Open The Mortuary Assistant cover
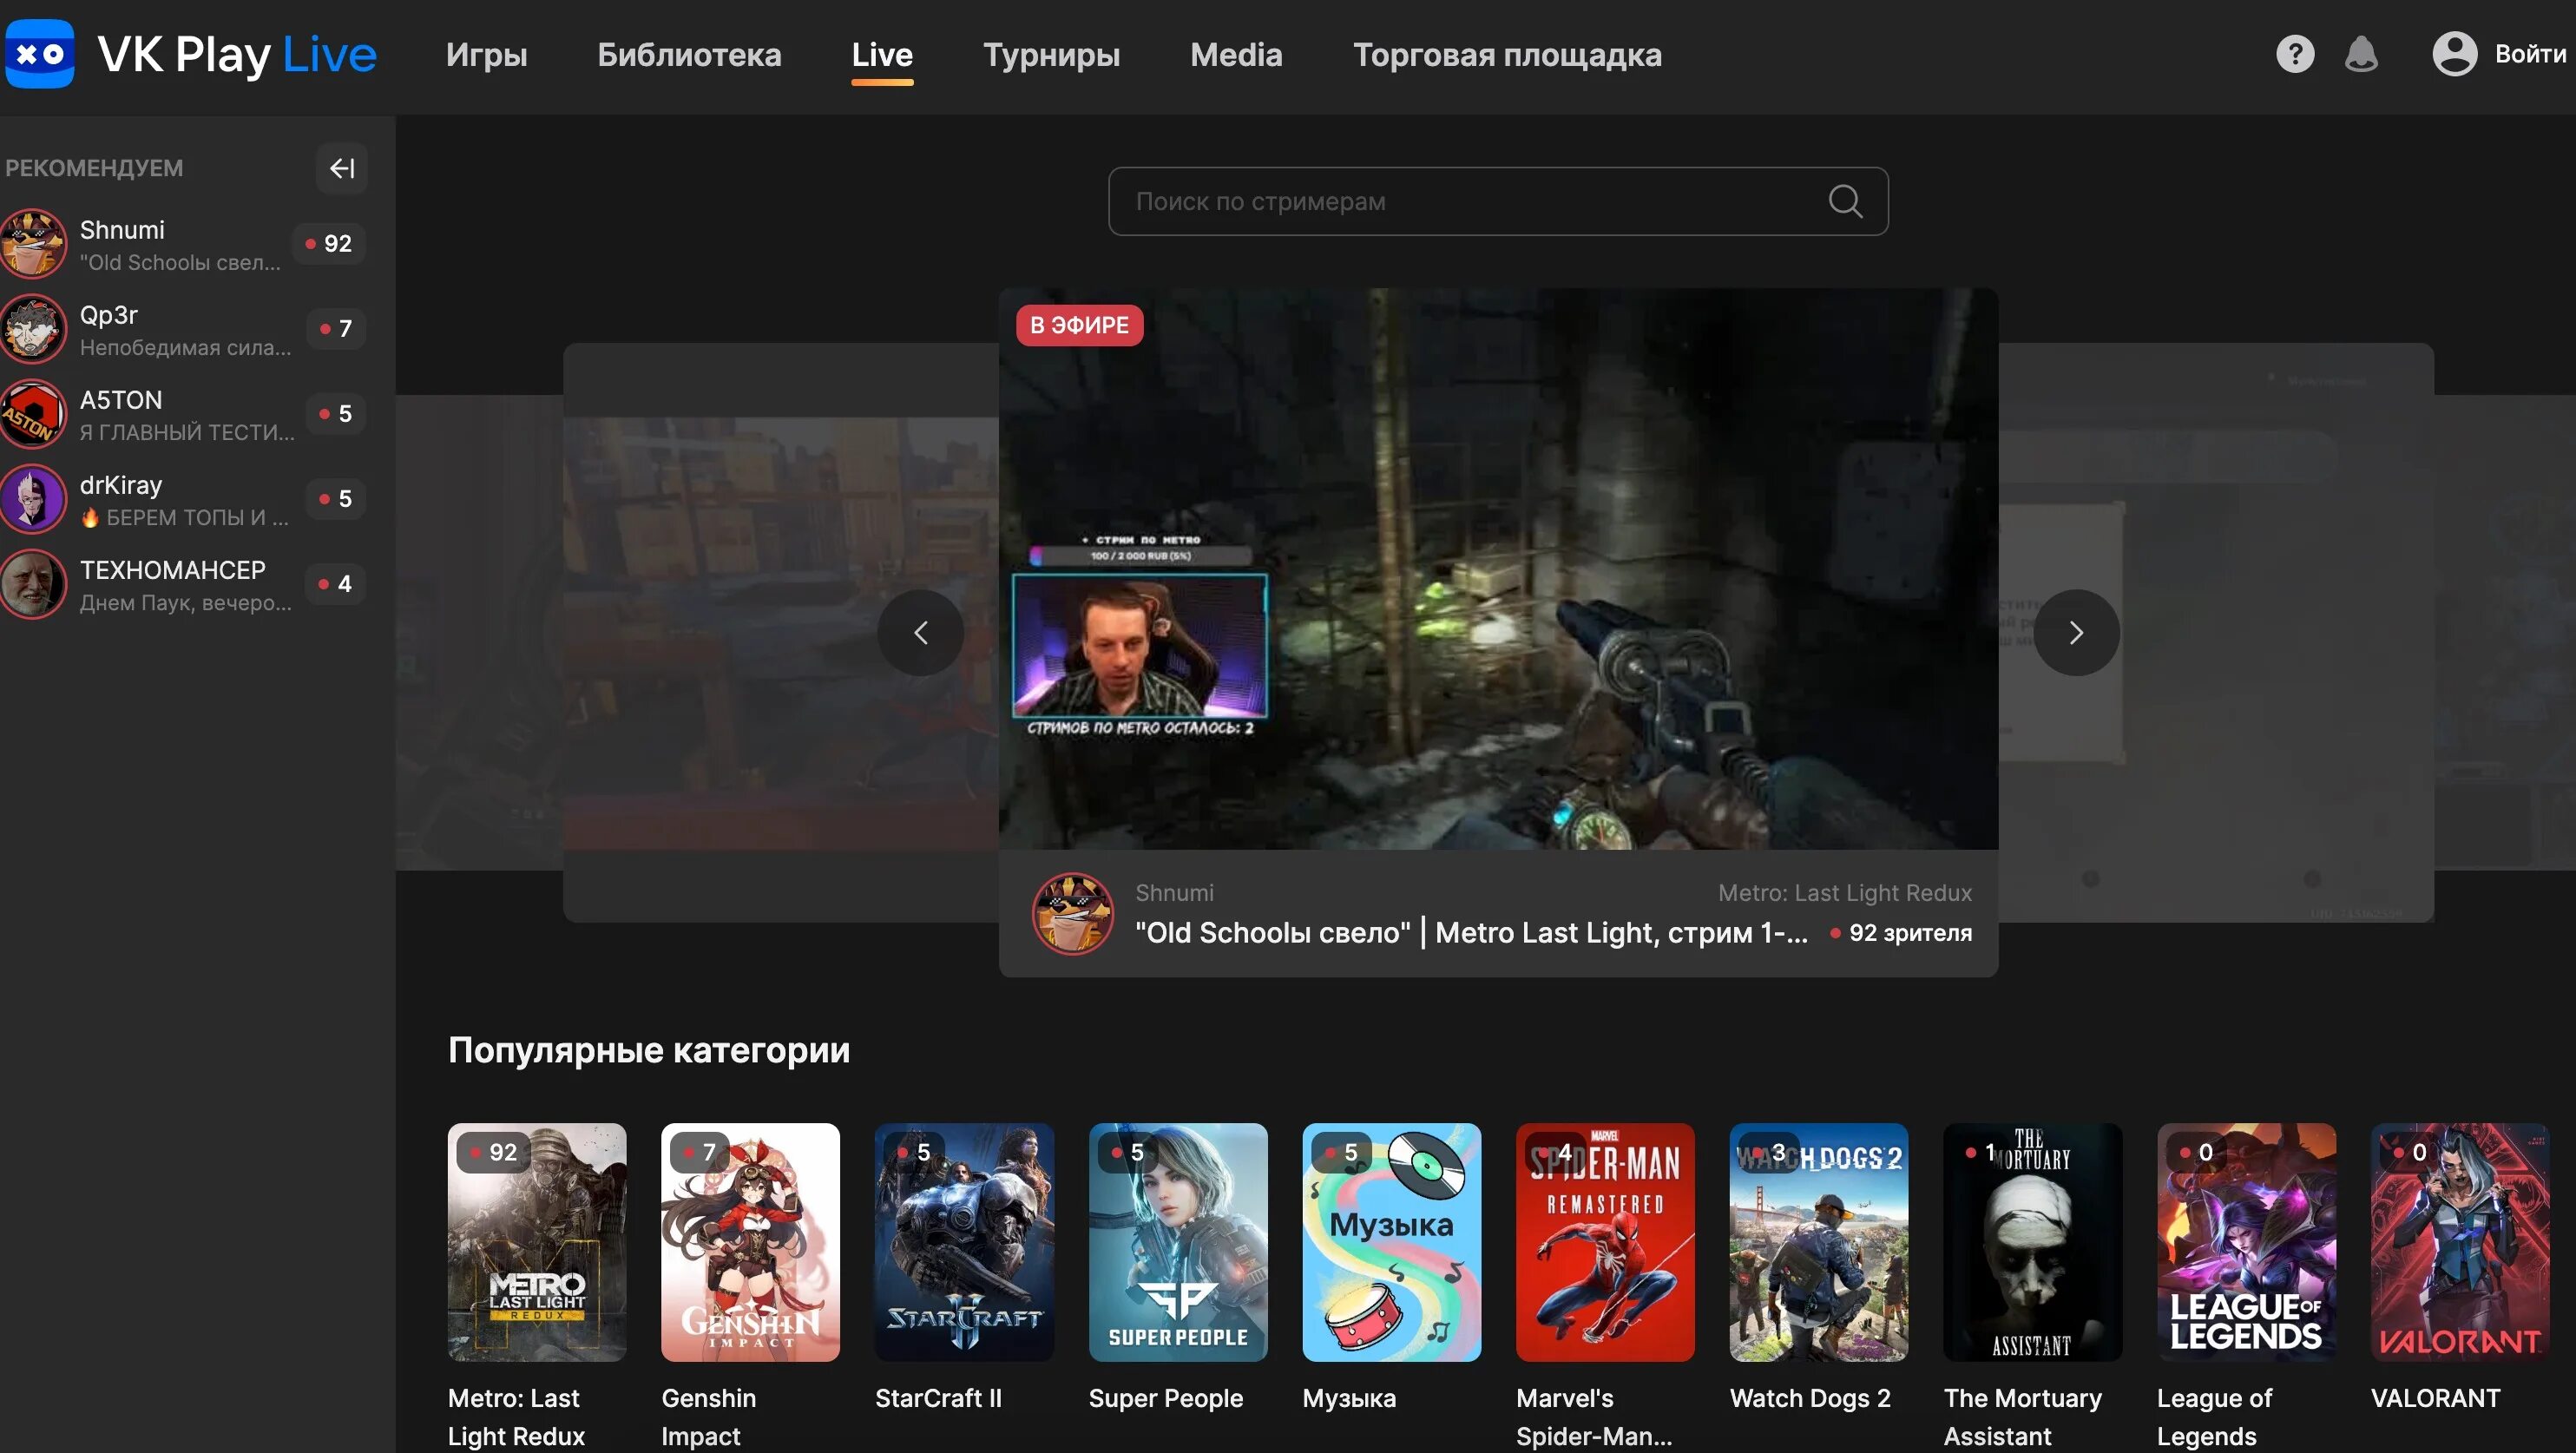2576x1453 pixels. pyautogui.click(x=2032, y=1241)
